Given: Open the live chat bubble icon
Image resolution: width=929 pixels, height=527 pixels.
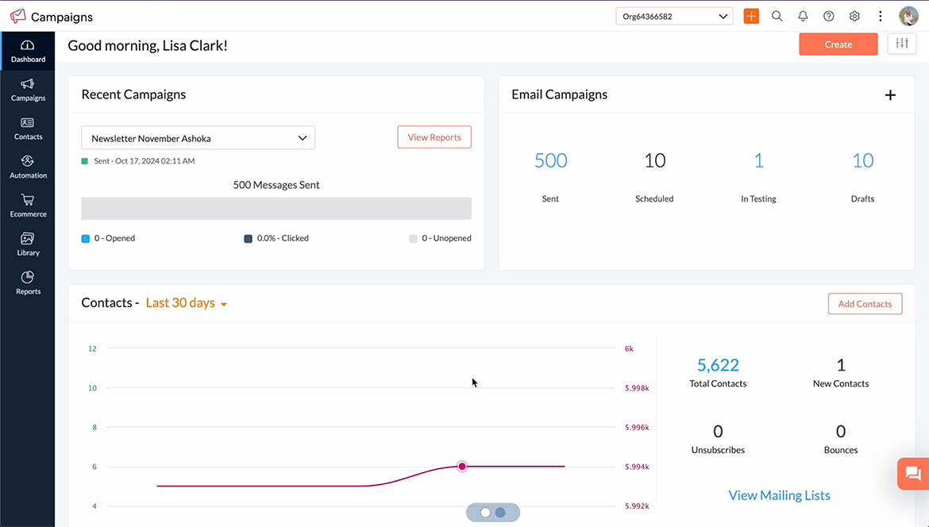Looking at the screenshot, I should coord(912,474).
